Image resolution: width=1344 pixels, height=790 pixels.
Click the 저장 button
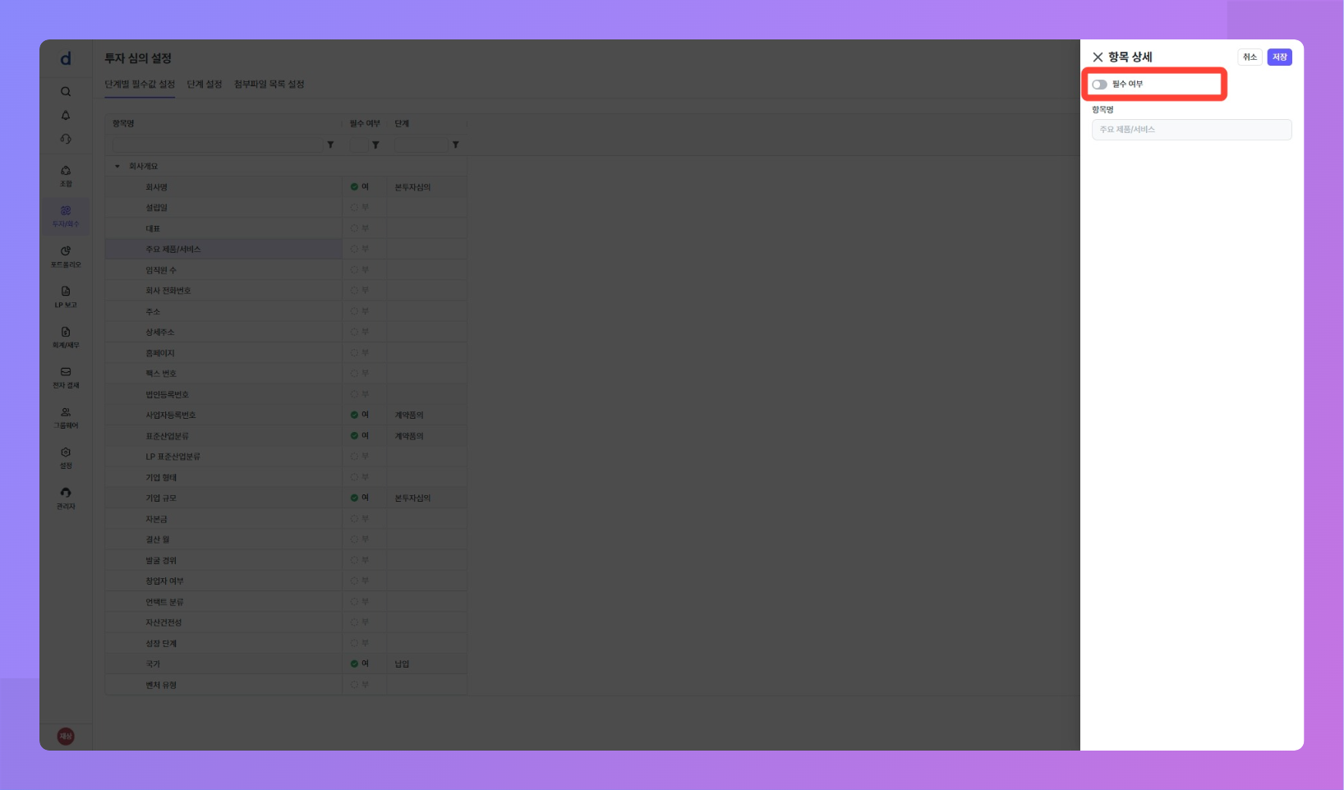[x=1279, y=57]
